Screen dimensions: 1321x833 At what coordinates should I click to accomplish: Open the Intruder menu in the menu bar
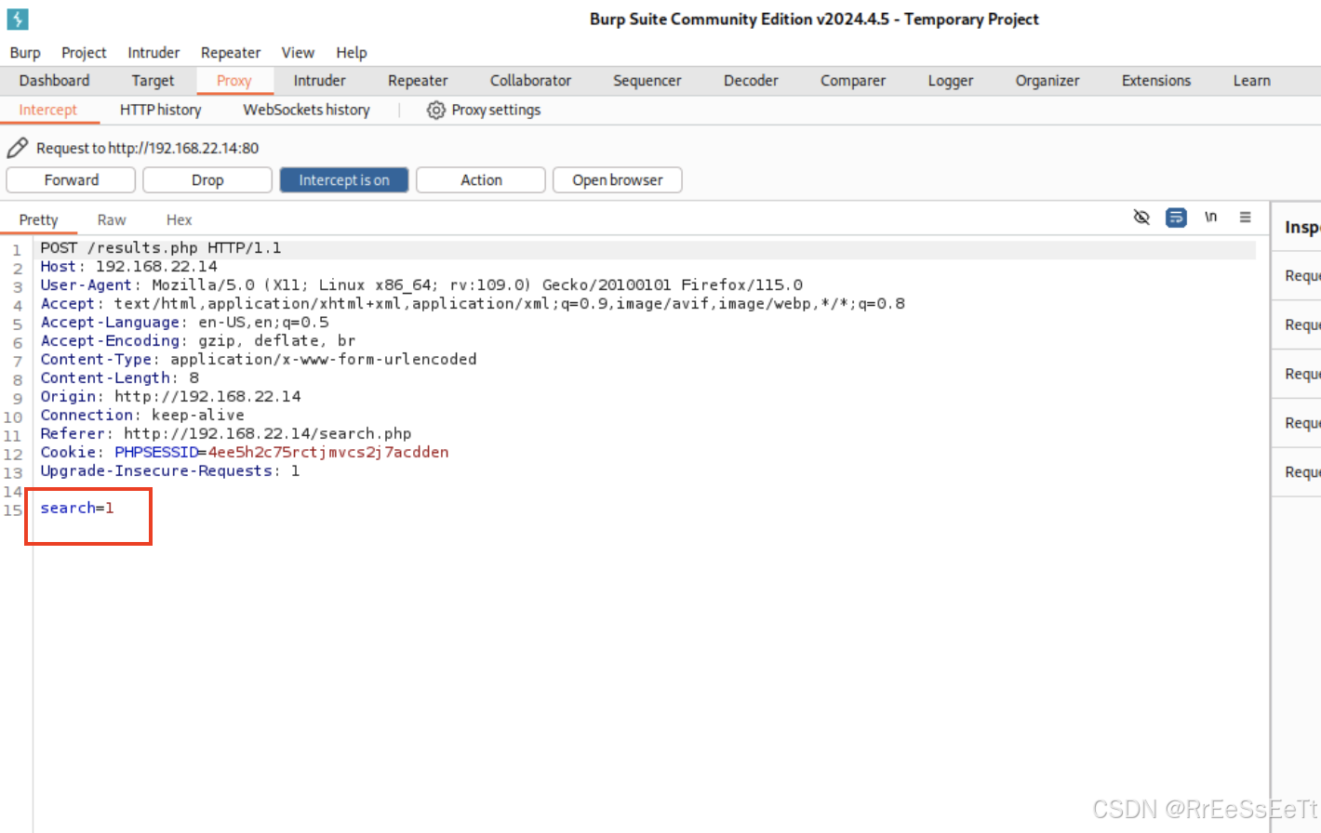coord(153,53)
